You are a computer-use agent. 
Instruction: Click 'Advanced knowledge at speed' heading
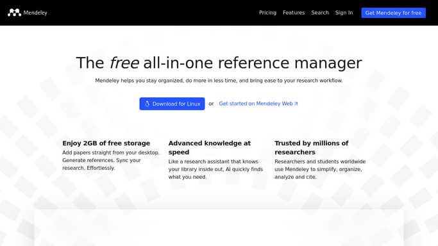click(x=210, y=147)
